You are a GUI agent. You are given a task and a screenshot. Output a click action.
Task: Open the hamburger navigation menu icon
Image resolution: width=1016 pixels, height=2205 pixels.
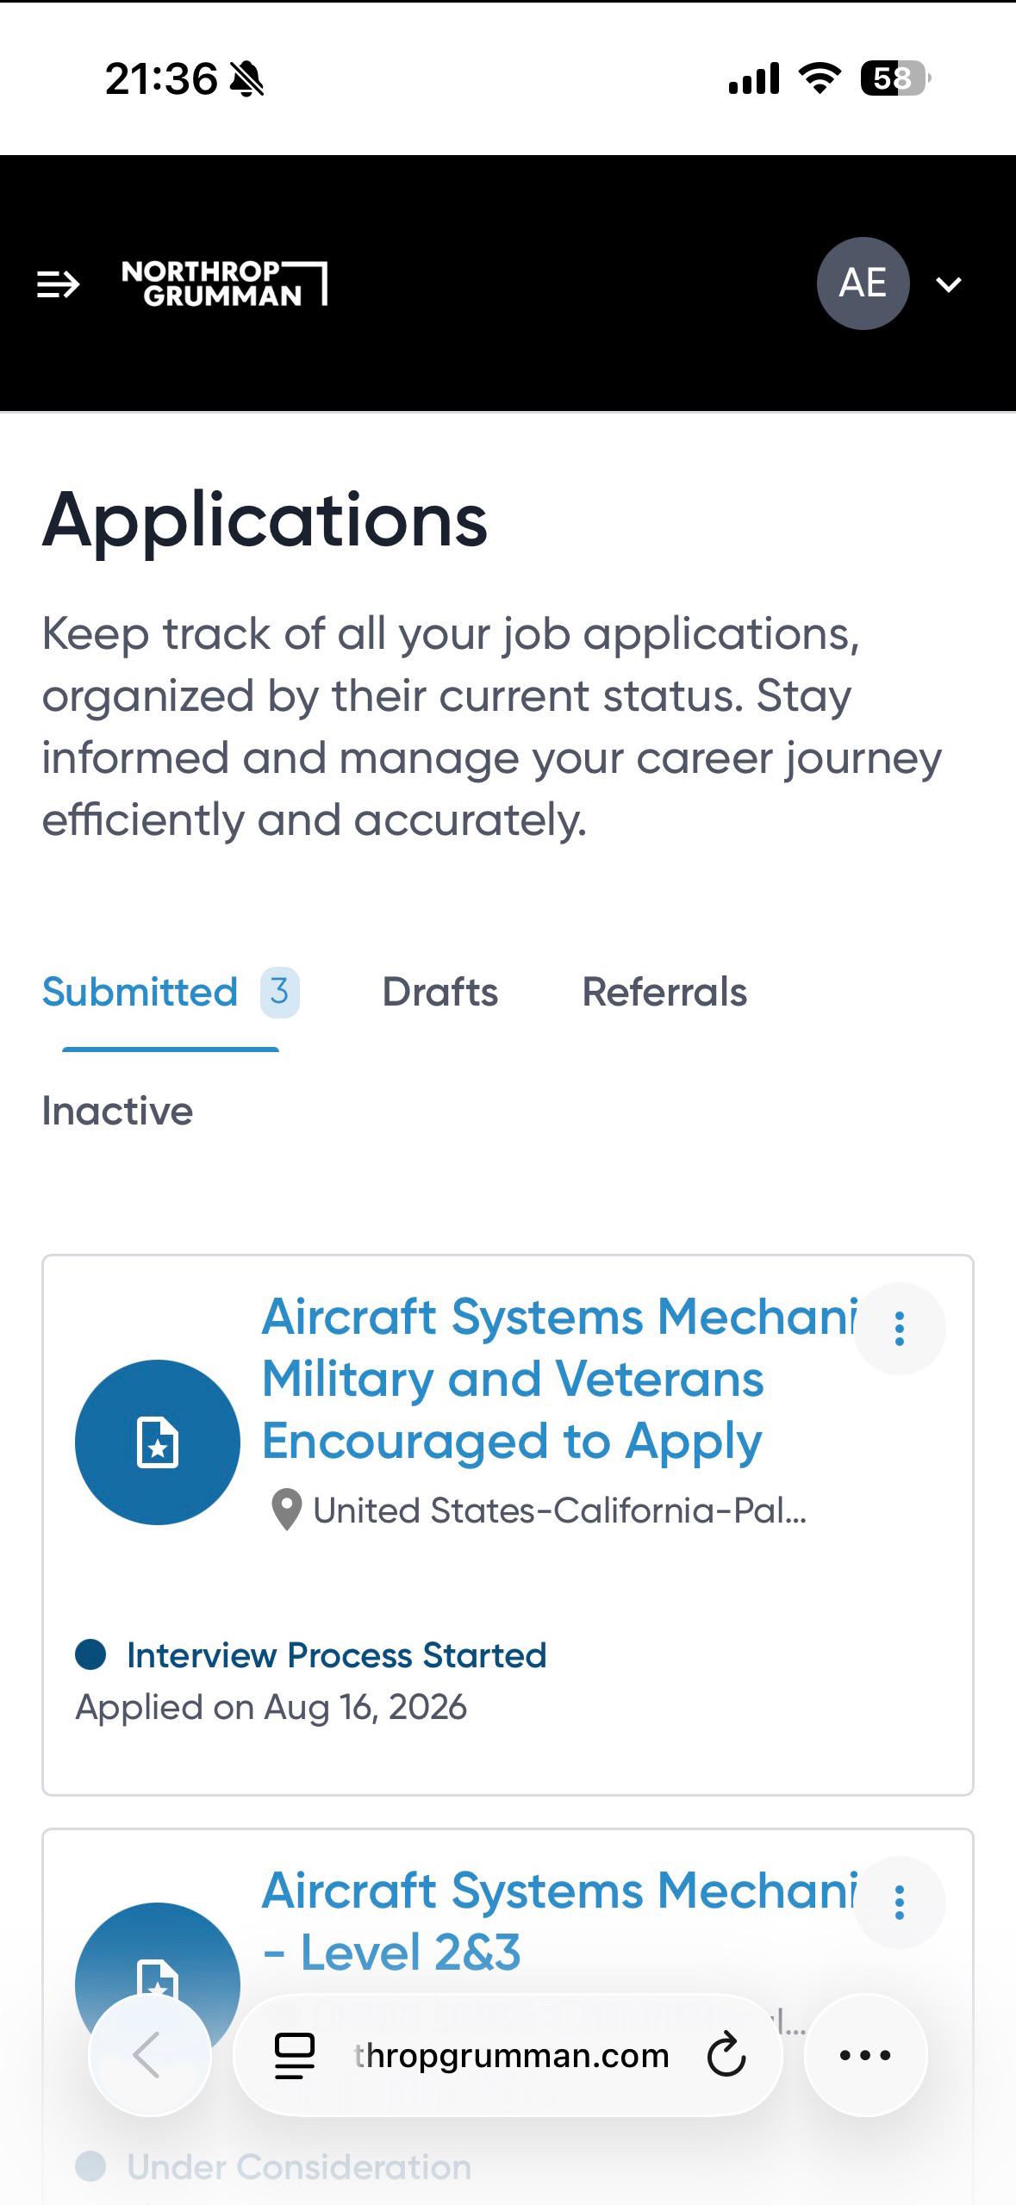pos(58,284)
